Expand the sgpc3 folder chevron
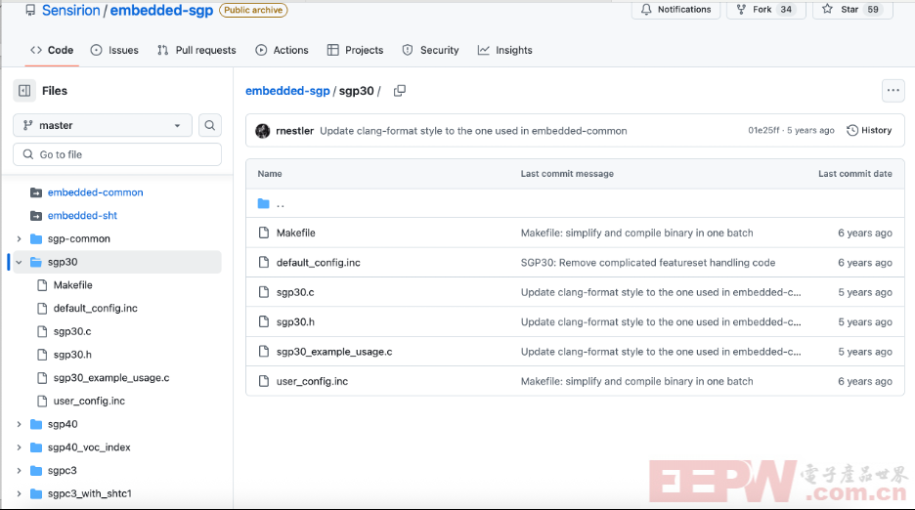 click(x=19, y=470)
